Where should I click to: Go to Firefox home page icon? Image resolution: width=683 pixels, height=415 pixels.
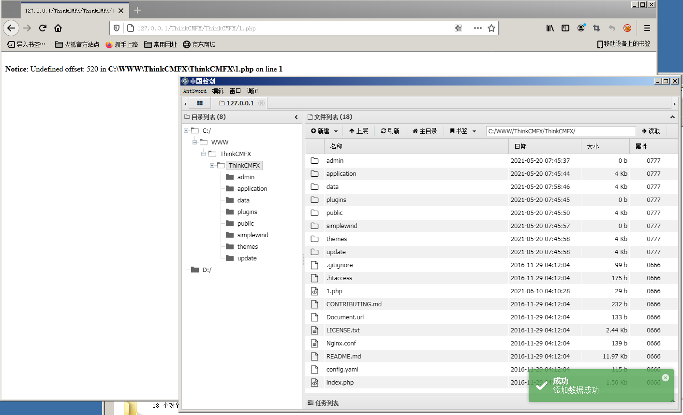pos(58,28)
